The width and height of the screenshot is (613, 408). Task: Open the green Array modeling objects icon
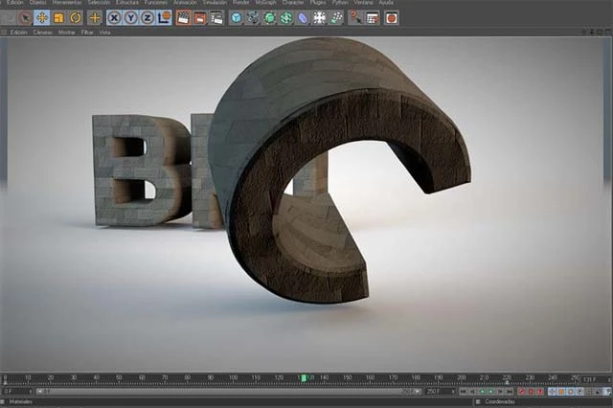pyautogui.click(x=286, y=17)
